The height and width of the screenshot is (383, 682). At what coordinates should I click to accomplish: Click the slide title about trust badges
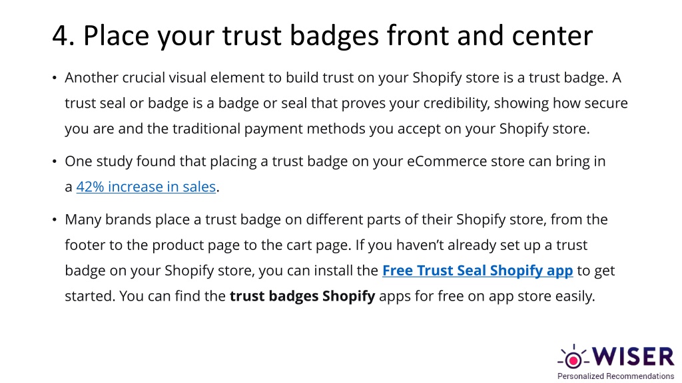[x=322, y=36]
